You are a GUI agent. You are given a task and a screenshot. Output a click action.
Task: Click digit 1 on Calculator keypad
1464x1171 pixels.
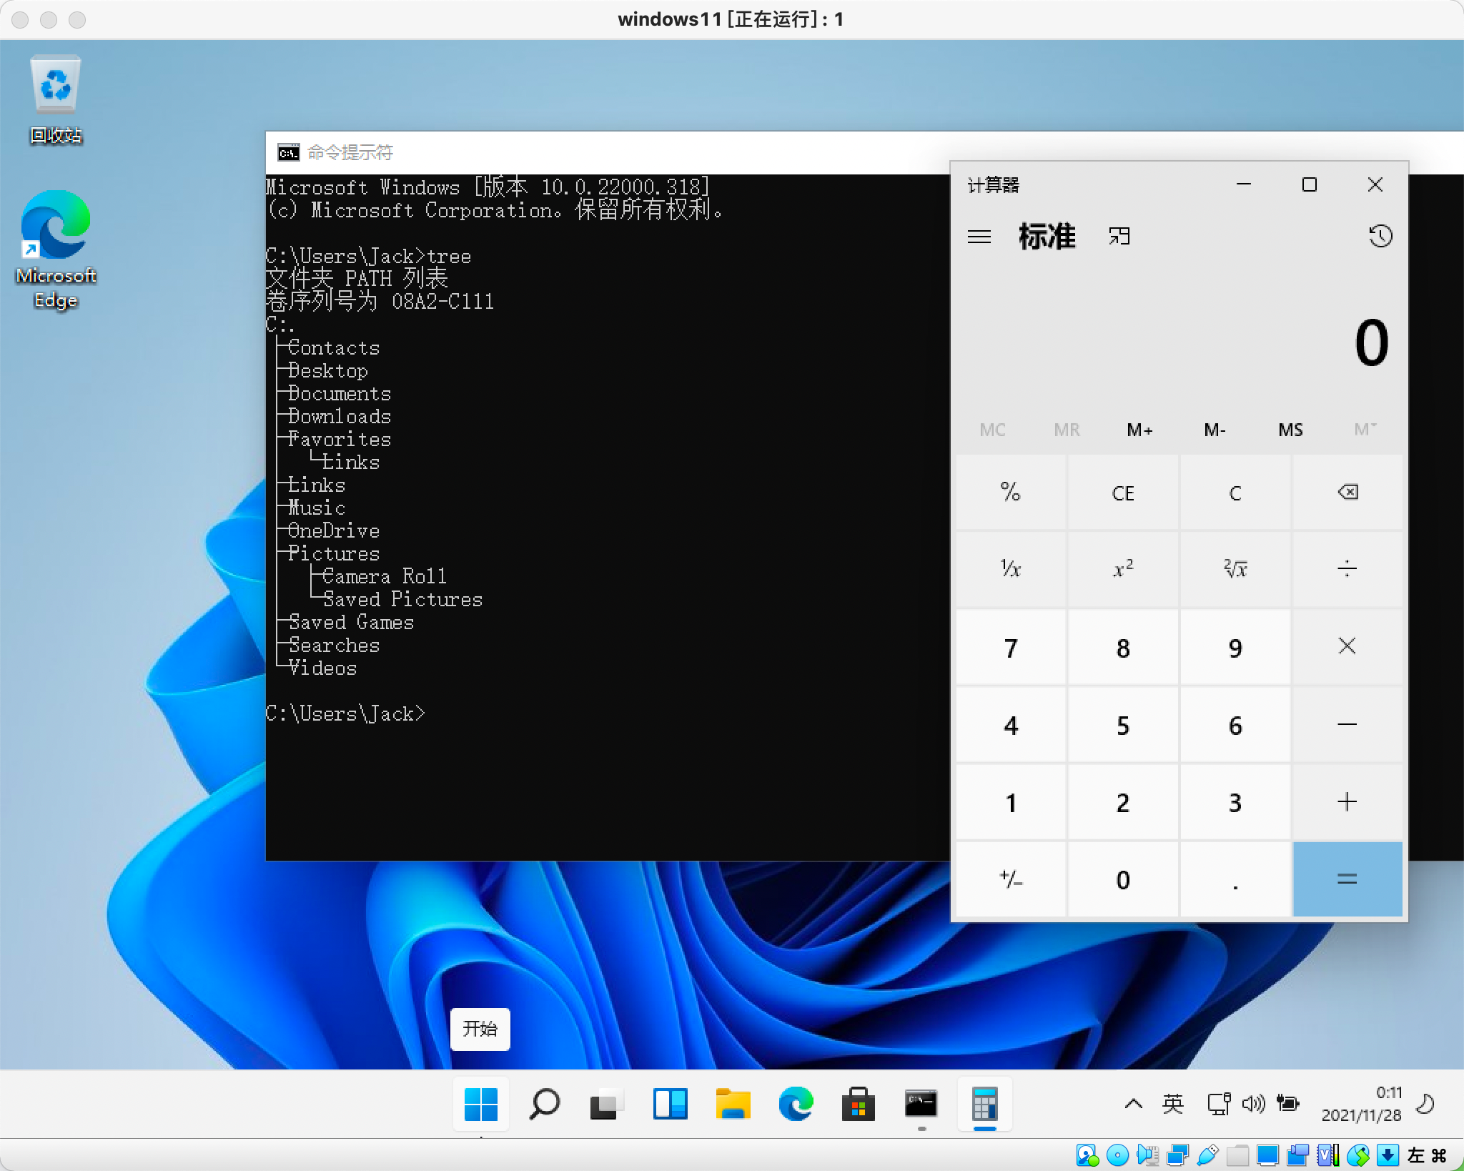pyautogui.click(x=1011, y=802)
